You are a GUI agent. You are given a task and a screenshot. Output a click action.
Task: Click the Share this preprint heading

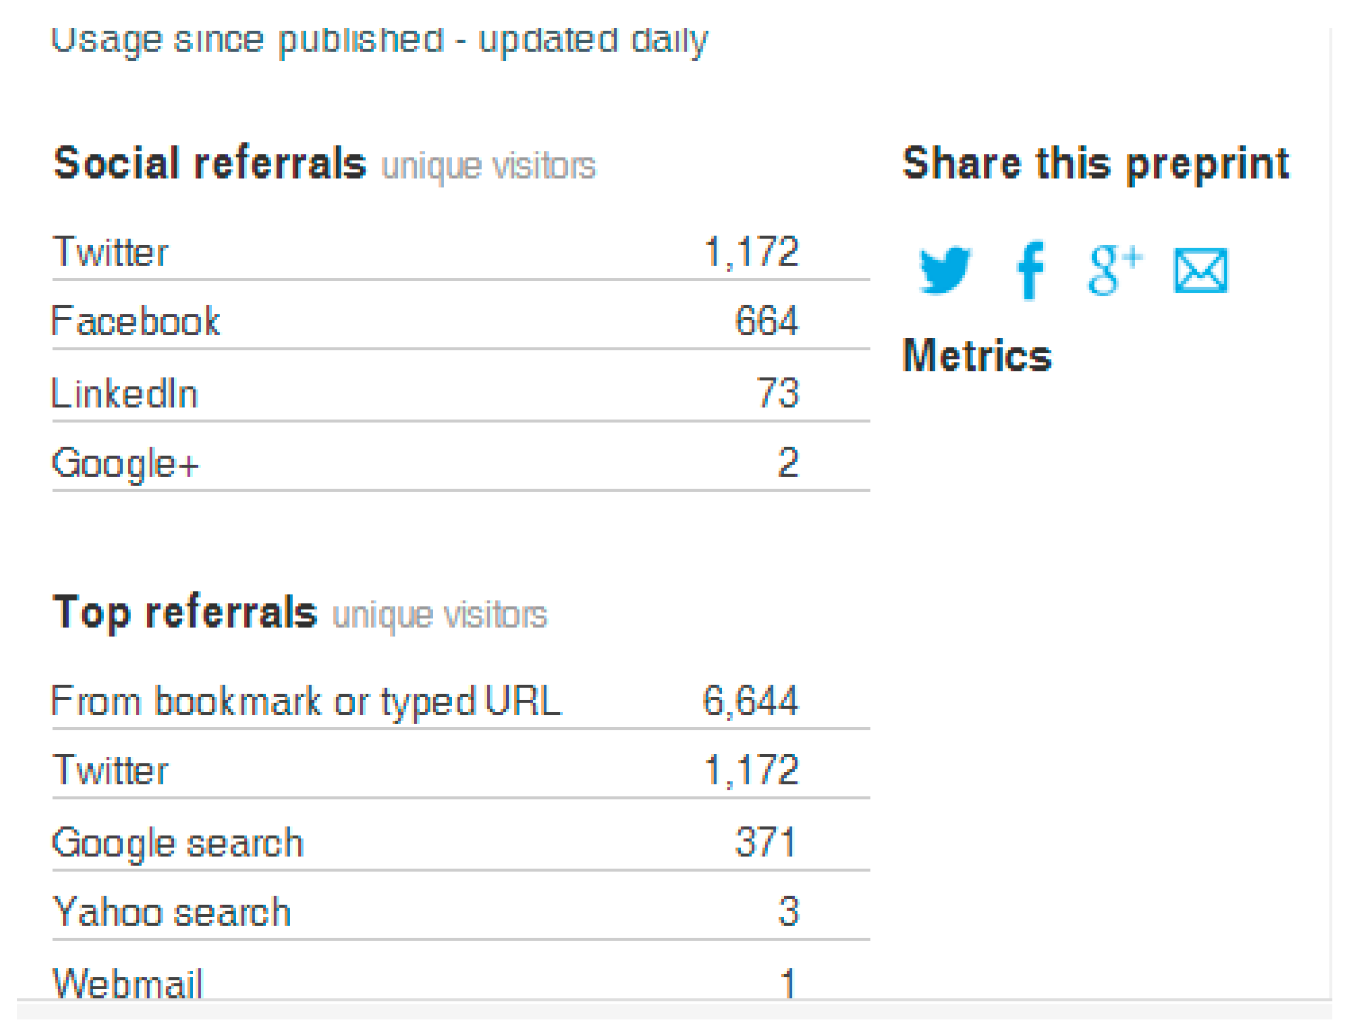(1095, 163)
